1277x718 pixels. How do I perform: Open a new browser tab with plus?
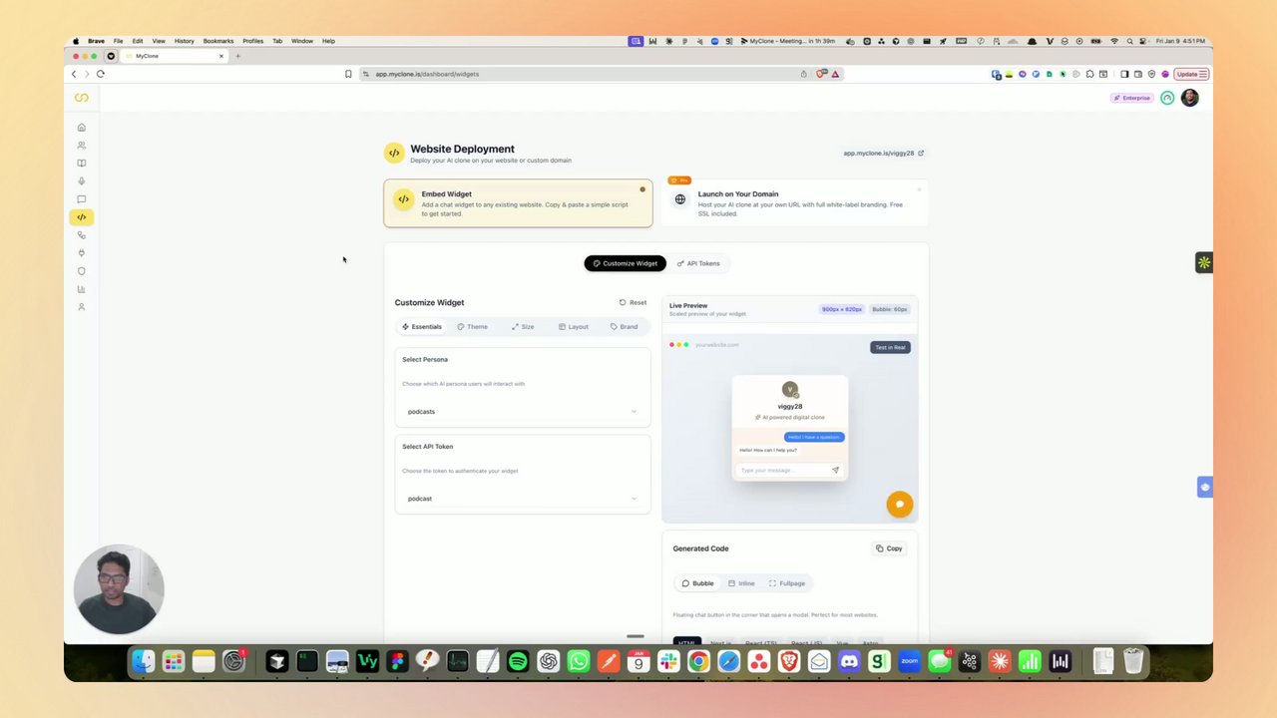point(237,56)
